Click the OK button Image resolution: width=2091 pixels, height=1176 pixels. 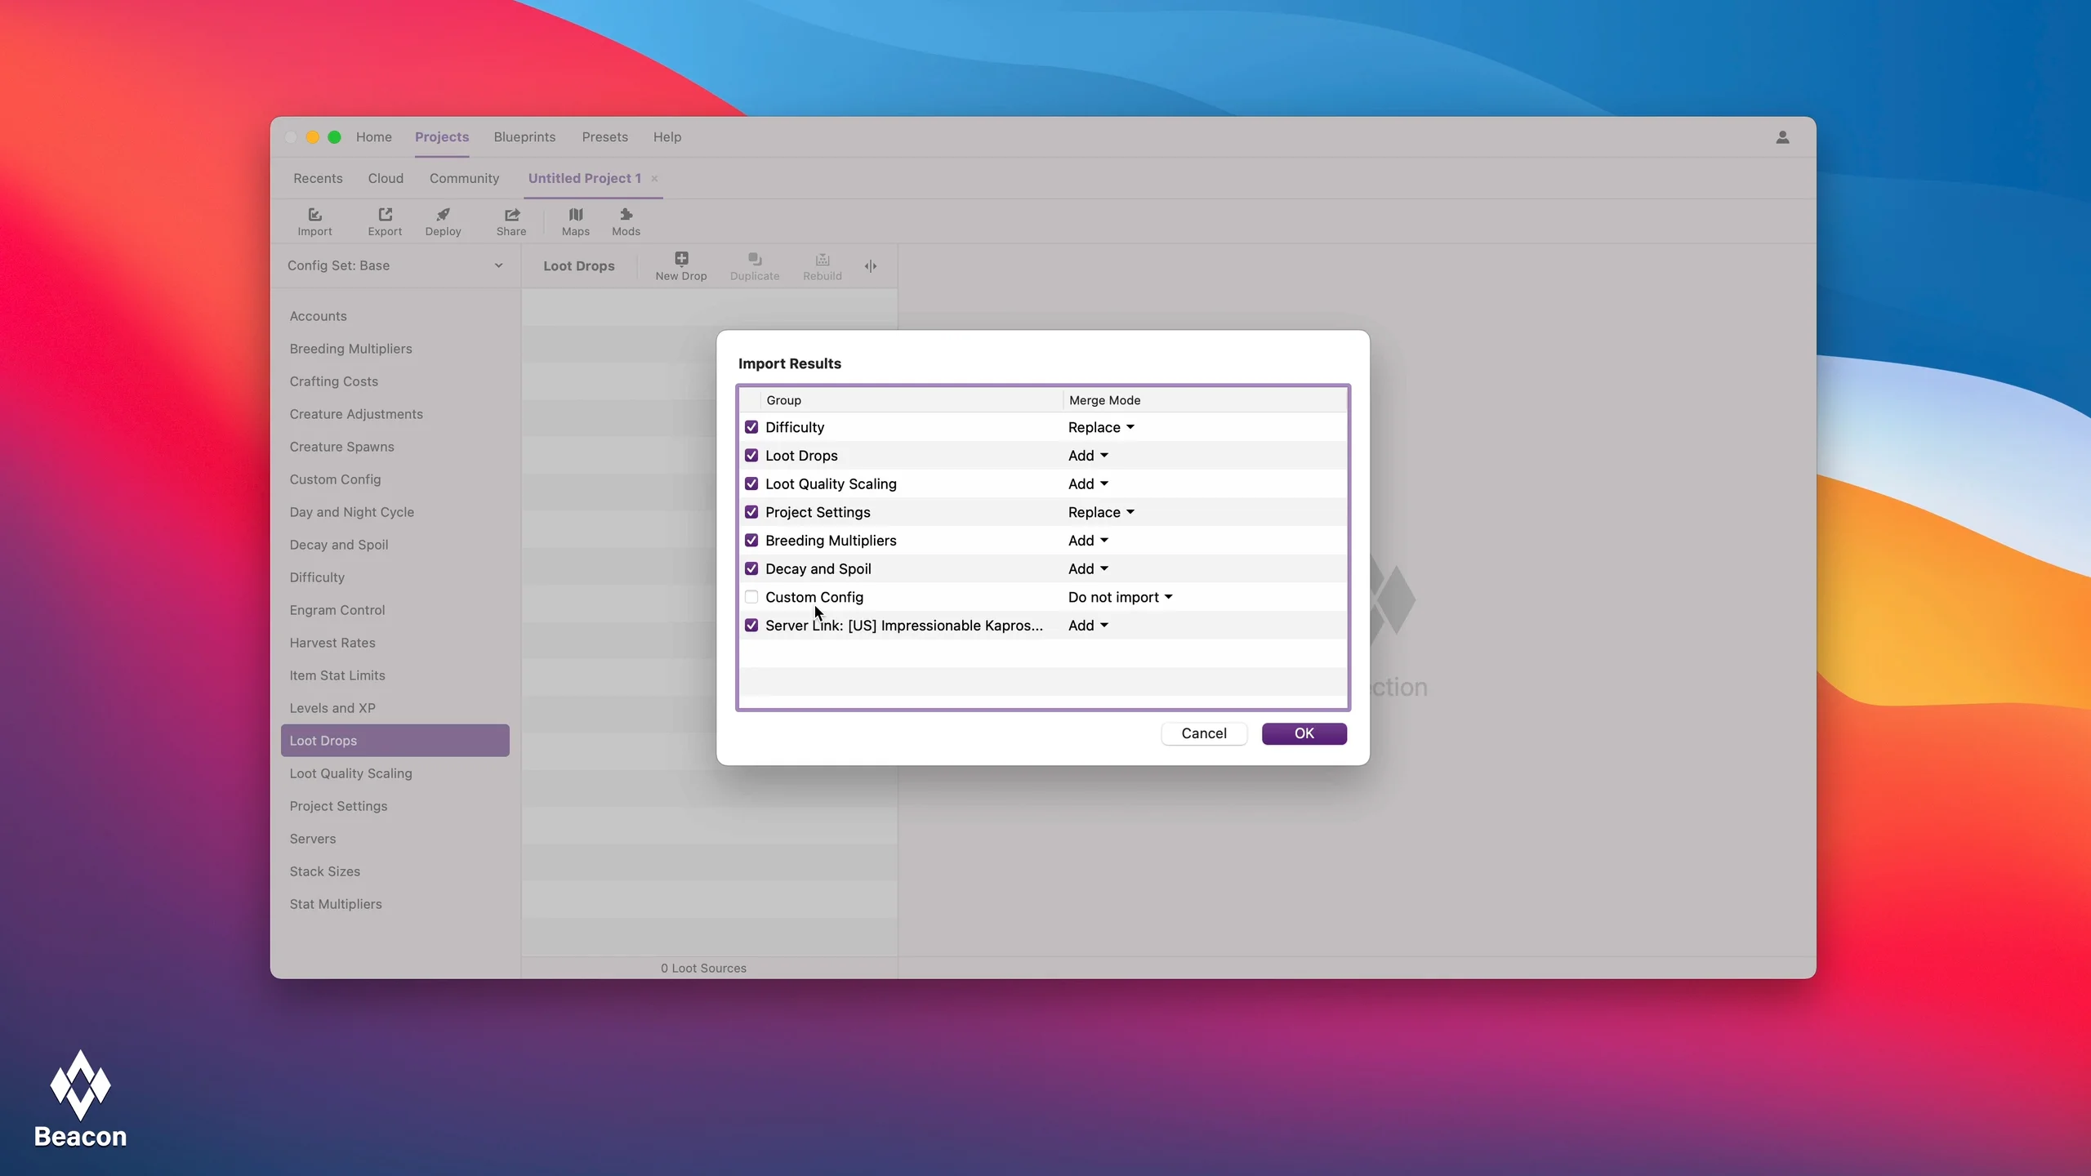[1304, 733]
